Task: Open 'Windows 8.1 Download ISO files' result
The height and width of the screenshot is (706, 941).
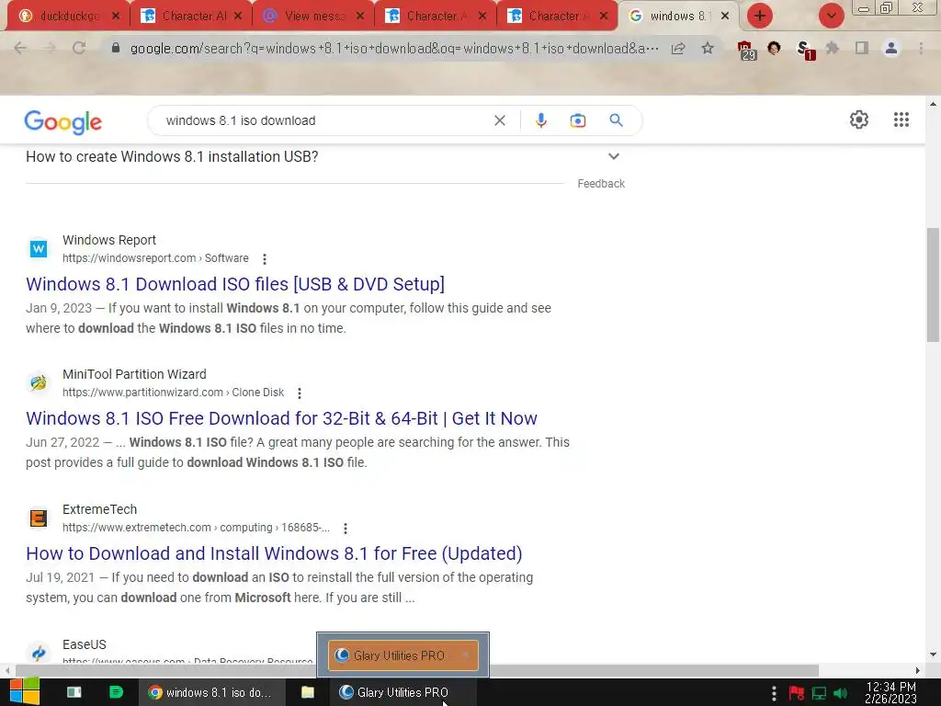Action: click(x=235, y=284)
